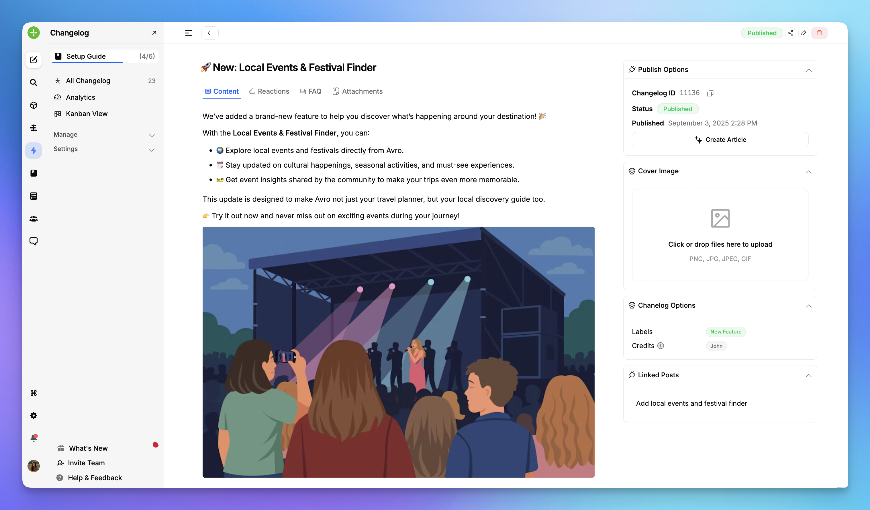Screen dimensions: 870x510
Task: Share the changelog post
Action: tap(791, 33)
